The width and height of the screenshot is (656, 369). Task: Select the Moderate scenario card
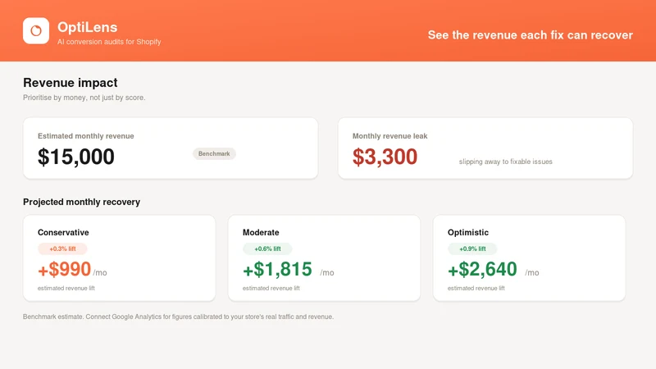[324, 258]
